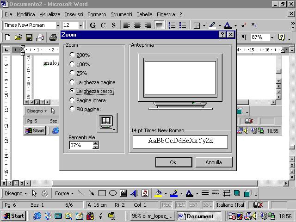Image resolution: width=296 pixels, height=222 pixels.
Task: Select the 200% zoom option
Action: tap(80, 55)
